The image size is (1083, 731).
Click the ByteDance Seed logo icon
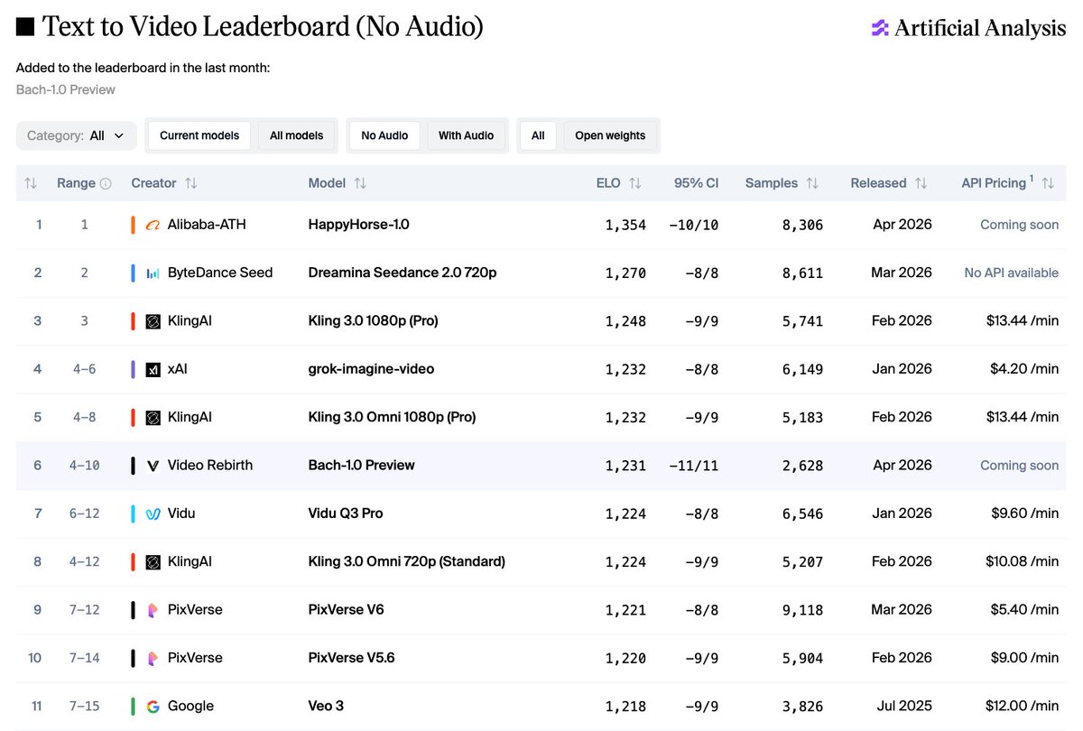tap(153, 273)
